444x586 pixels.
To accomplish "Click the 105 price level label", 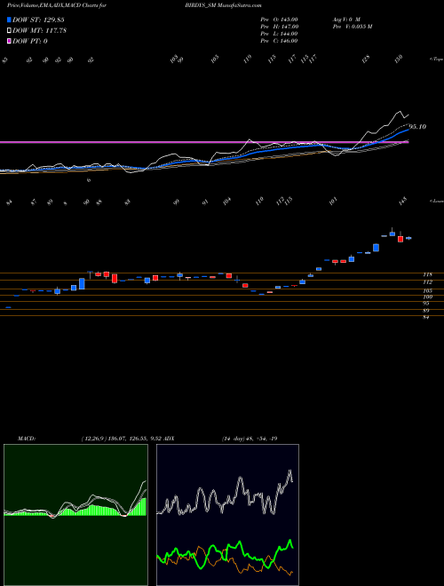I will click(427, 290).
